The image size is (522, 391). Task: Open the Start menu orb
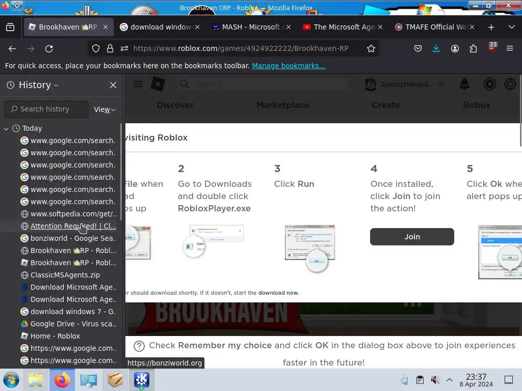coord(11,380)
